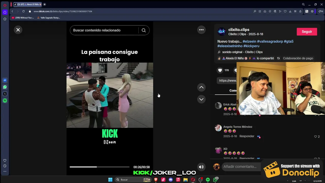
Task: Like the video with heart icon
Action: pyautogui.click(x=220, y=70)
